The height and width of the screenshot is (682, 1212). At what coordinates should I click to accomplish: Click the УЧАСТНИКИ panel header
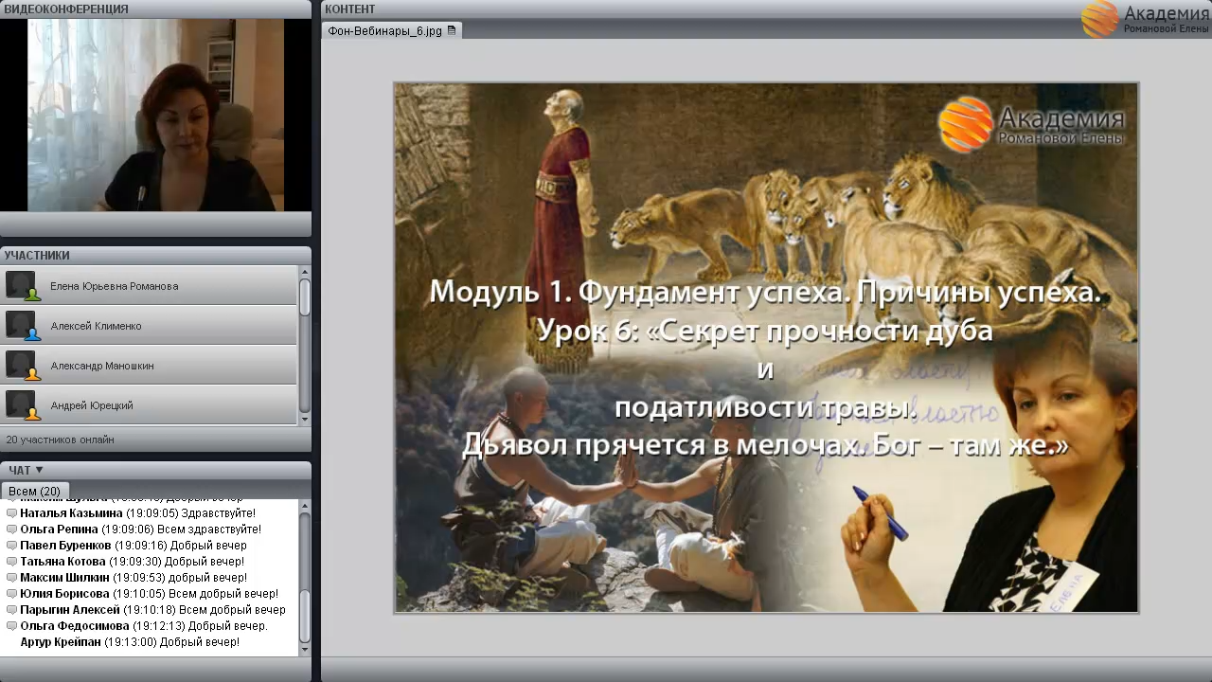click(x=155, y=255)
